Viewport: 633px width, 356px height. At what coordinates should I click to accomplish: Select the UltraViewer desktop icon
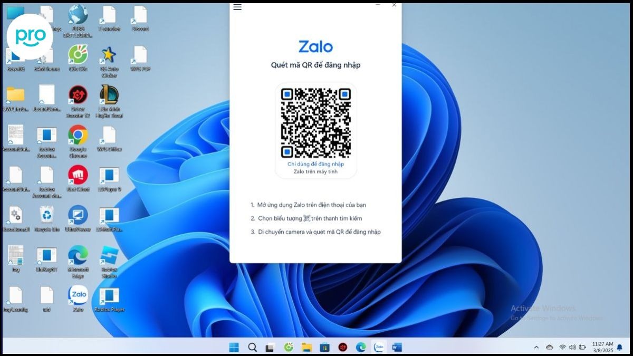(x=78, y=219)
